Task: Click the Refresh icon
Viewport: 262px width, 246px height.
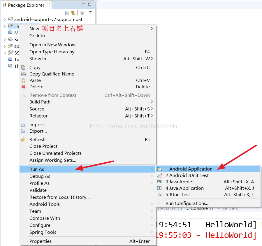Action: click(23, 139)
